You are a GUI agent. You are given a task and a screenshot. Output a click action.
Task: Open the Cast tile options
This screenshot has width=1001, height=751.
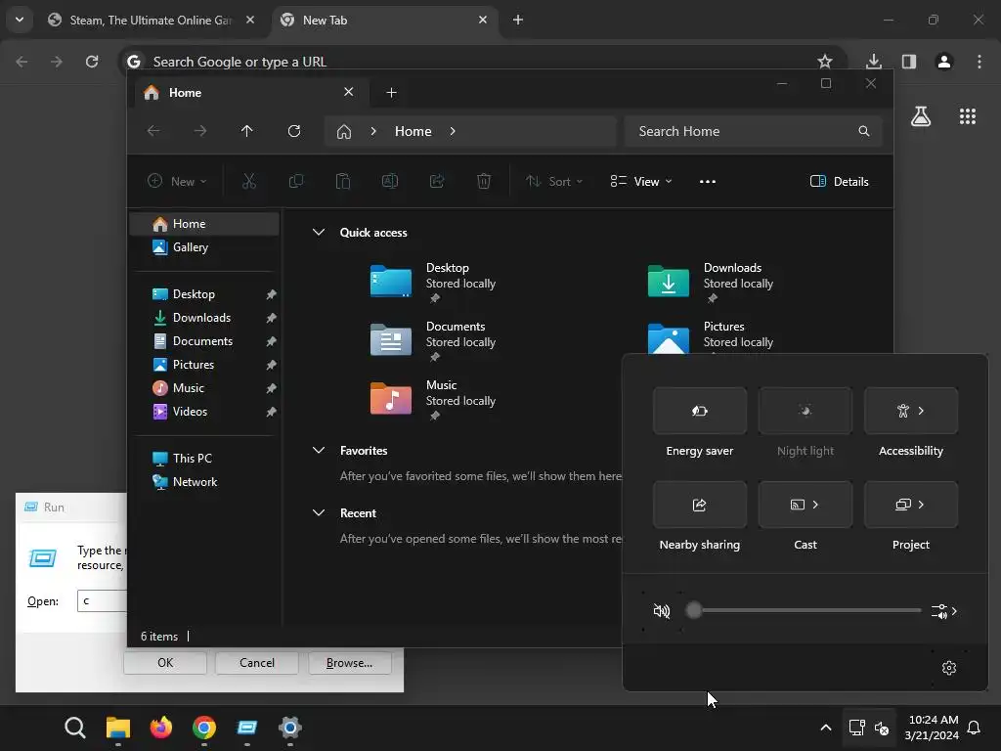pyautogui.click(x=805, y=505)
